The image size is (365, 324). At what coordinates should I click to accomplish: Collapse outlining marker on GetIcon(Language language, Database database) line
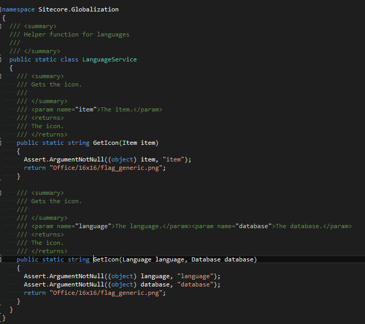(x=1, y=260)
